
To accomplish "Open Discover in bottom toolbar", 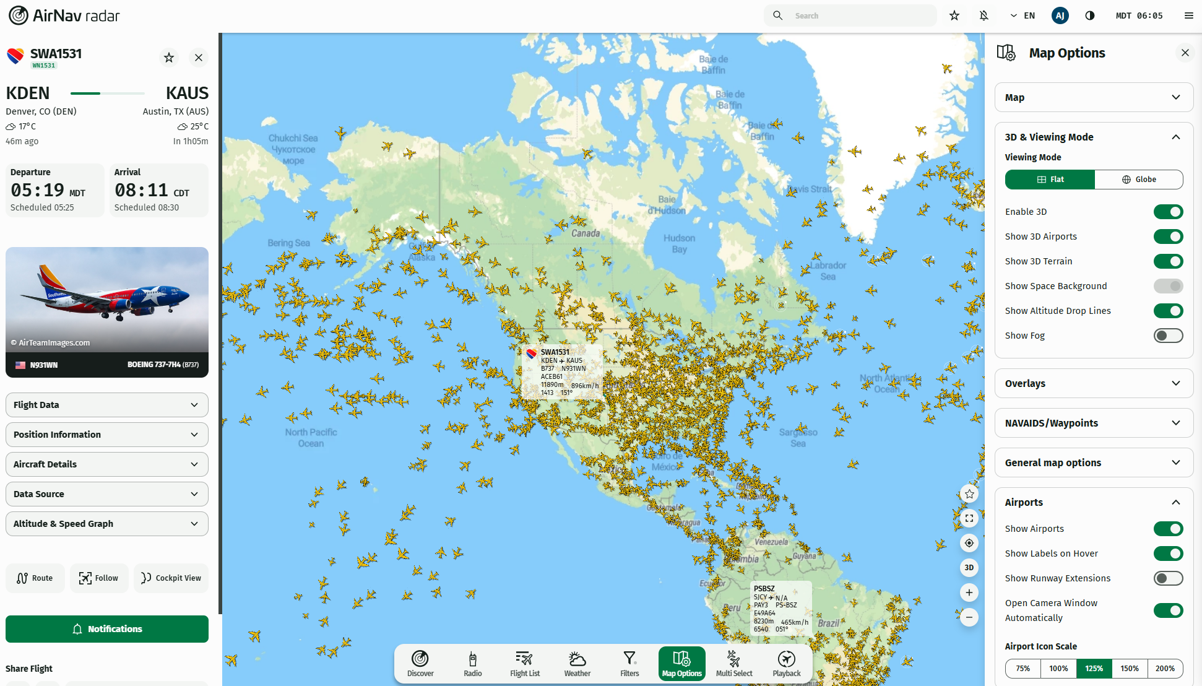I will tap(420, 664).
